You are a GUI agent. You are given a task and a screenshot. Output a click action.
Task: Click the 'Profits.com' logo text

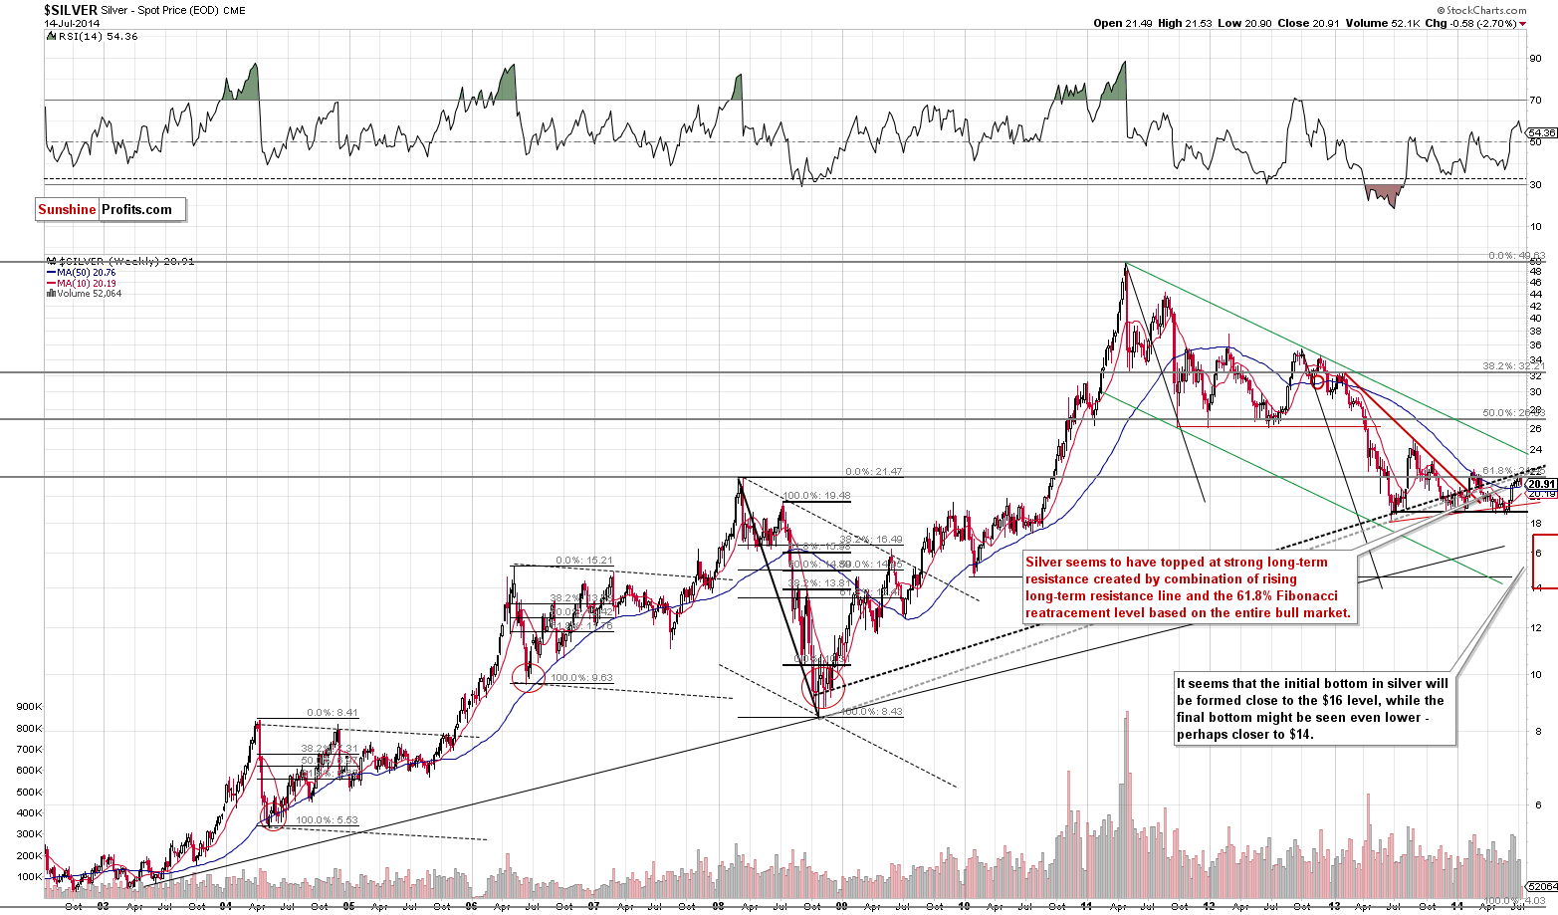point(136,209)
